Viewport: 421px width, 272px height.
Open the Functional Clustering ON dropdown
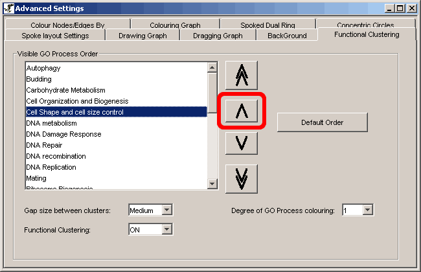coord(166,229)
